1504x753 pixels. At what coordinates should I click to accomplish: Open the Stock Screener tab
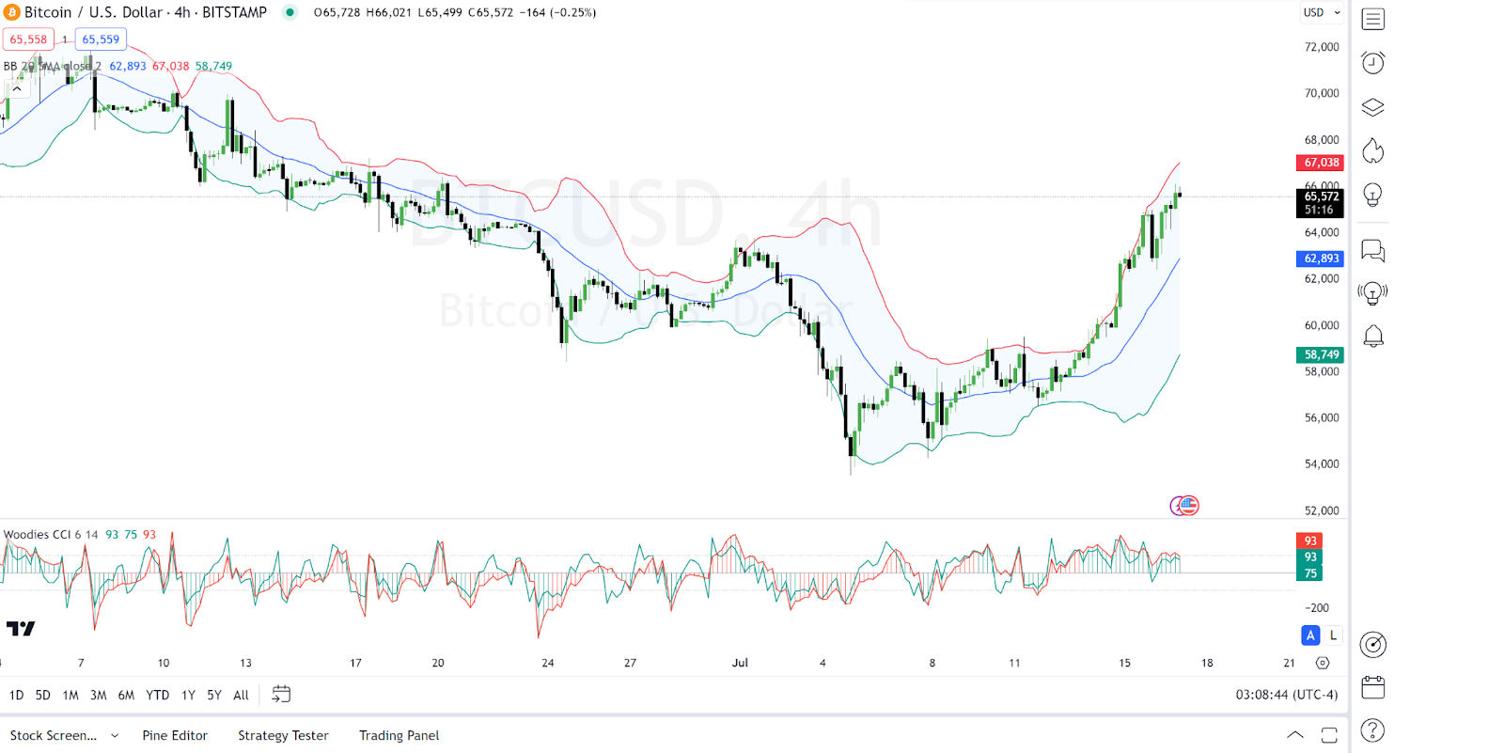[x=54, y=735]
